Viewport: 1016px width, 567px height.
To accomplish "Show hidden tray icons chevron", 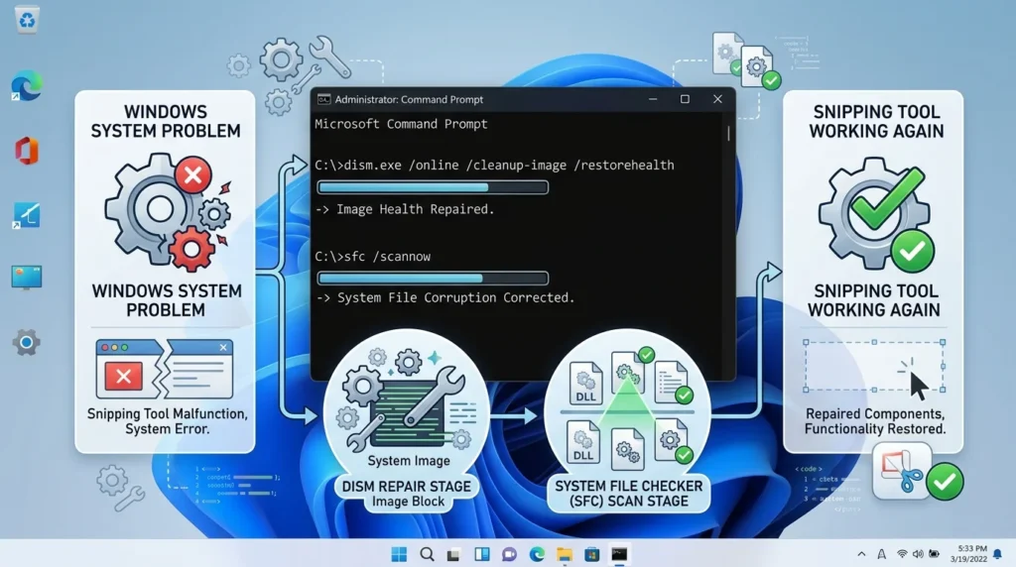I will [x=861, y=554].
